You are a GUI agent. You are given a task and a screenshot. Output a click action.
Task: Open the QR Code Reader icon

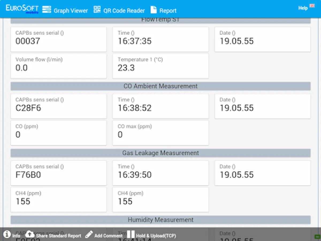[x=97, y=9]
